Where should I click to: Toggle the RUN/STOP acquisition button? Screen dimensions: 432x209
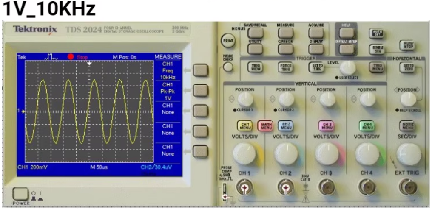click(x=407, y=45)
